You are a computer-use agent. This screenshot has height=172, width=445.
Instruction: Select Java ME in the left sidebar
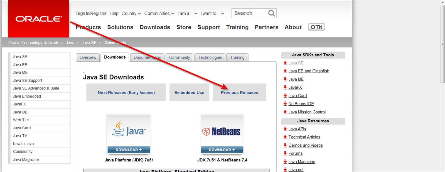point(40,72)
